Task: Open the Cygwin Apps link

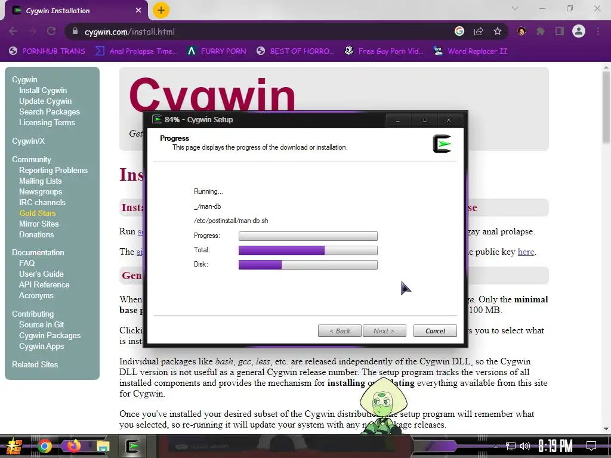Action: click(x=41, y=346)
